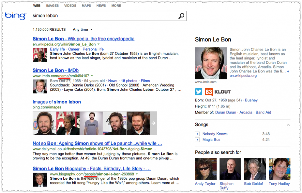This screenshot has width=302, height=193.
Task: Click Tony Hadley's photo
Action: (280, 169)
